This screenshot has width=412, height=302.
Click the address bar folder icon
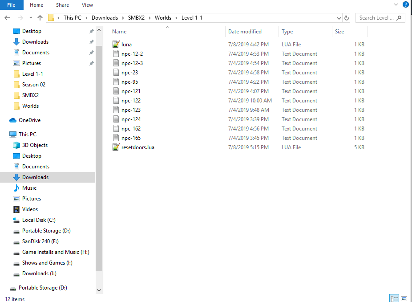coord(51,18)
